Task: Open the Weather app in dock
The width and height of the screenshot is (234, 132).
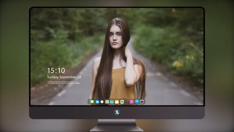Action: pos(97,102)
